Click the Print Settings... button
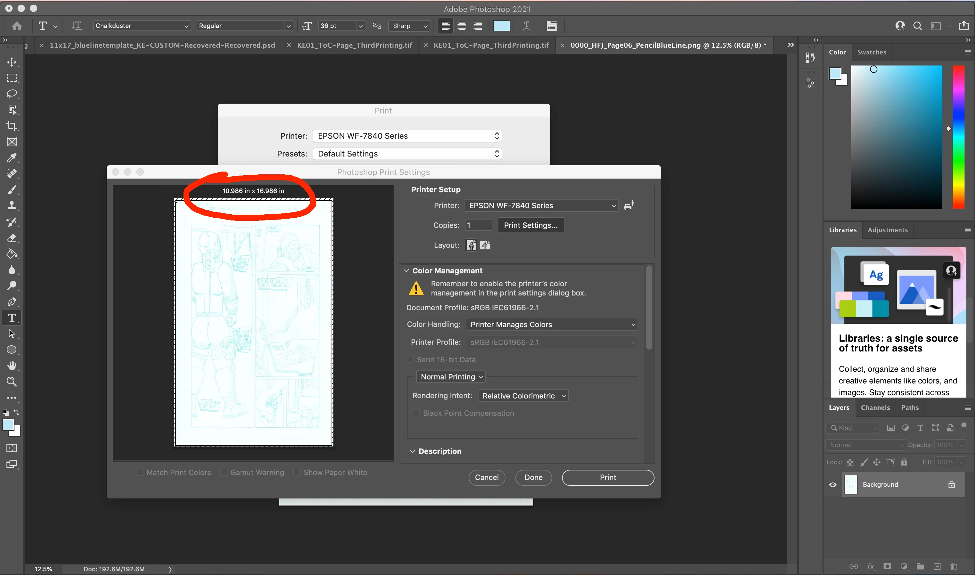Image resolution: width=975 pixels, height=575 pixels. click(x=530, y=225)
